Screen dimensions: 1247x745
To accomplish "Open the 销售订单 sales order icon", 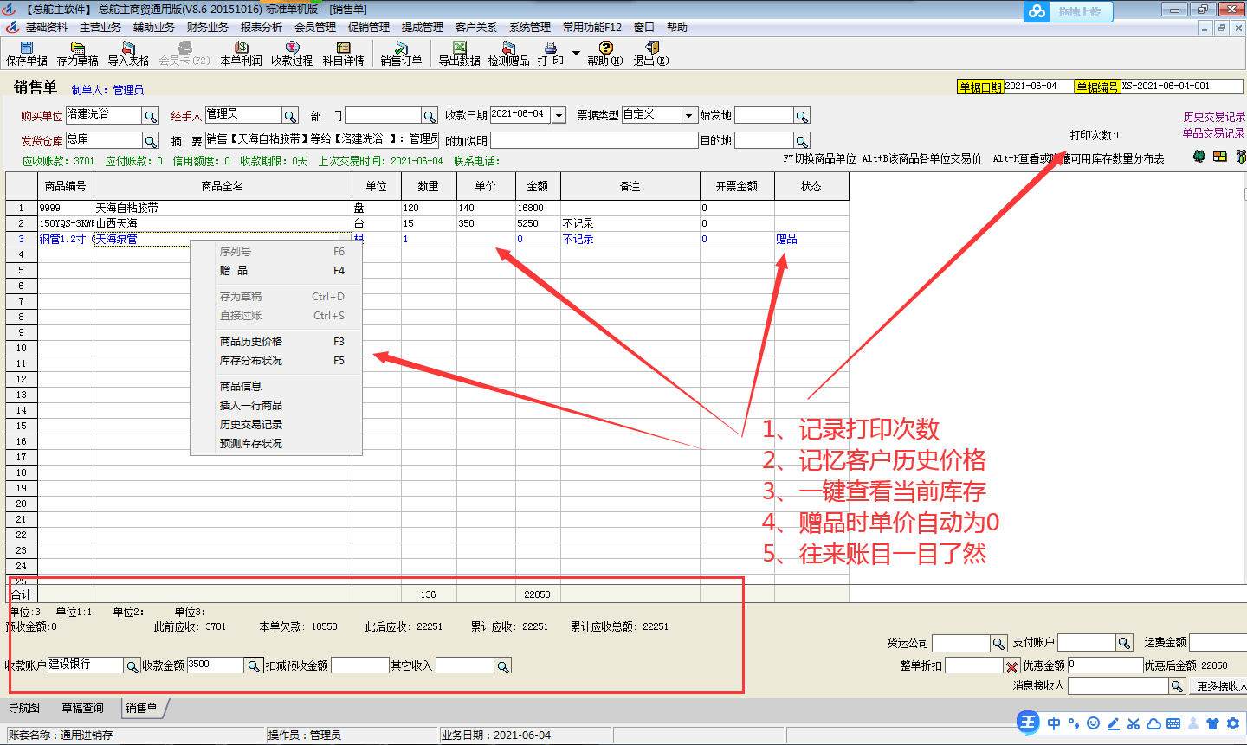I will (x=400, y=54).
